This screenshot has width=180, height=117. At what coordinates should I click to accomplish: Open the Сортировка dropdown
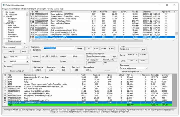click(146, 68)
